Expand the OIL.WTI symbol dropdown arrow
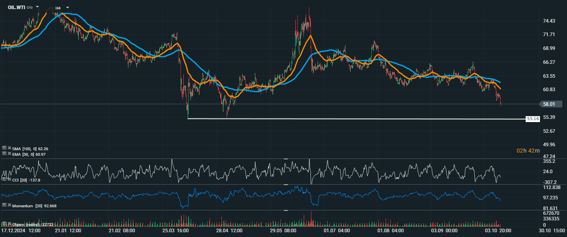The width and height of the screenshot is (567, 237). click(x=37, y=7)
